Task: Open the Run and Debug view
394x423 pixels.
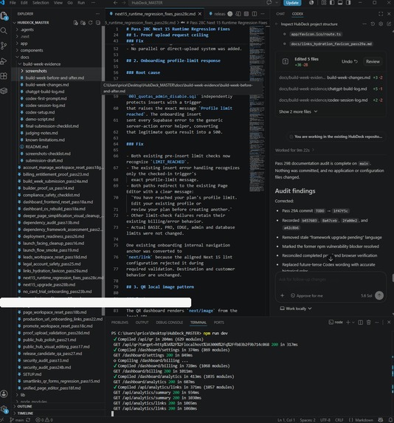Action: 4,61
